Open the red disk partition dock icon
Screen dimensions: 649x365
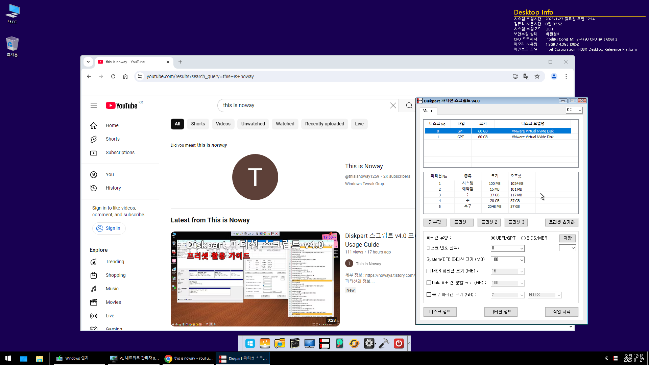(324, 343)
